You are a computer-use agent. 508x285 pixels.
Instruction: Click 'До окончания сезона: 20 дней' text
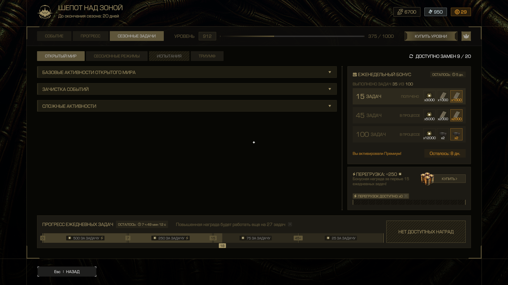(x=89, y=16)
